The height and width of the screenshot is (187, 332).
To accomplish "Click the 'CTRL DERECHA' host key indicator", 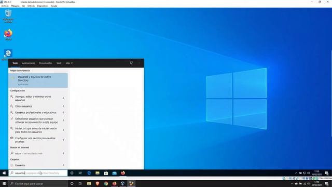I will click(325, 178).
